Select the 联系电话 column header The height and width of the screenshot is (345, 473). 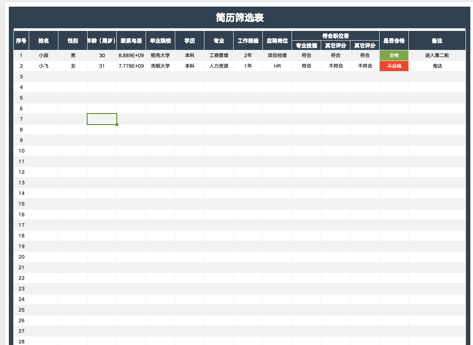(131, 41)
